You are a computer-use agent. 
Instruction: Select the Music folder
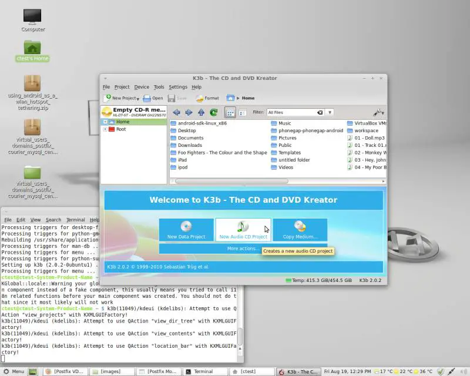[281, 123]
